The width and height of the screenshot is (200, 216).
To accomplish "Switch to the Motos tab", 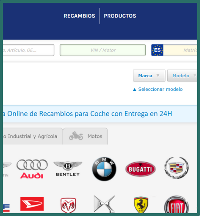I will tap(85, 136).
